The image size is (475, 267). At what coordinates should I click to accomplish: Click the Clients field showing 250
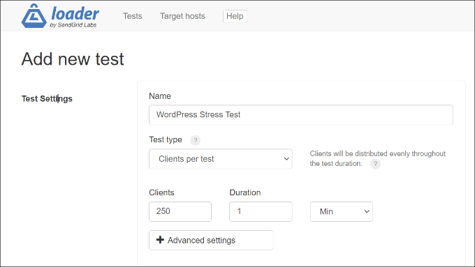tap(180, 211)
